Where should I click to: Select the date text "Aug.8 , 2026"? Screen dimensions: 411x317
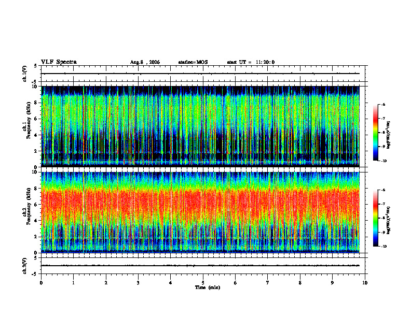tap(145, 62)
